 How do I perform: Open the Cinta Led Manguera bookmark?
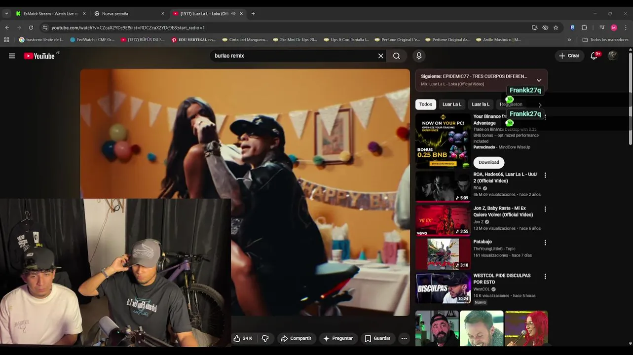coord(245,39)
